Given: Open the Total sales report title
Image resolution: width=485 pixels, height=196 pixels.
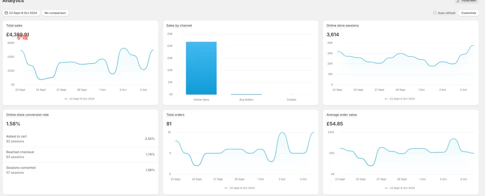Looking at the screenshot, I should tap(15, 26).
